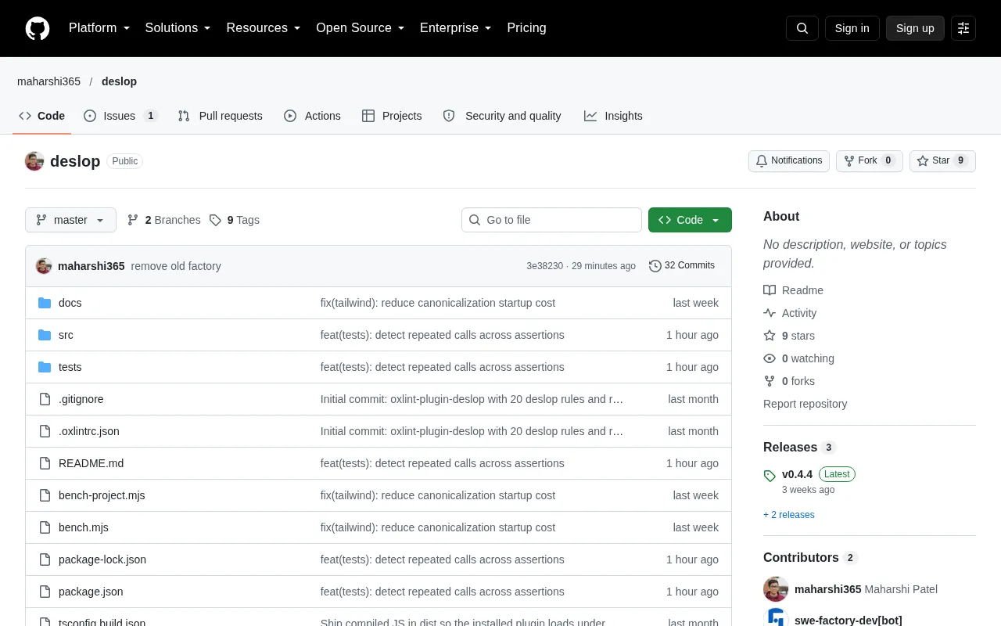Click the GitHub logo icon
The width and height of the screenshot is (1001, 626).
point(38,28)
